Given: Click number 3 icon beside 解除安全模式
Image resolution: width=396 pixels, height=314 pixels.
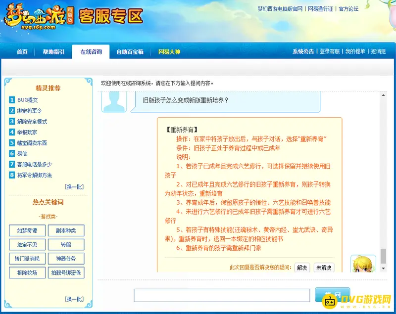Looking at the screenshot, I should tap(12, 121).
